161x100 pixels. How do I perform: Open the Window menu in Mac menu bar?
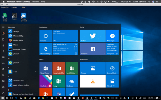(x=35, y=2)
